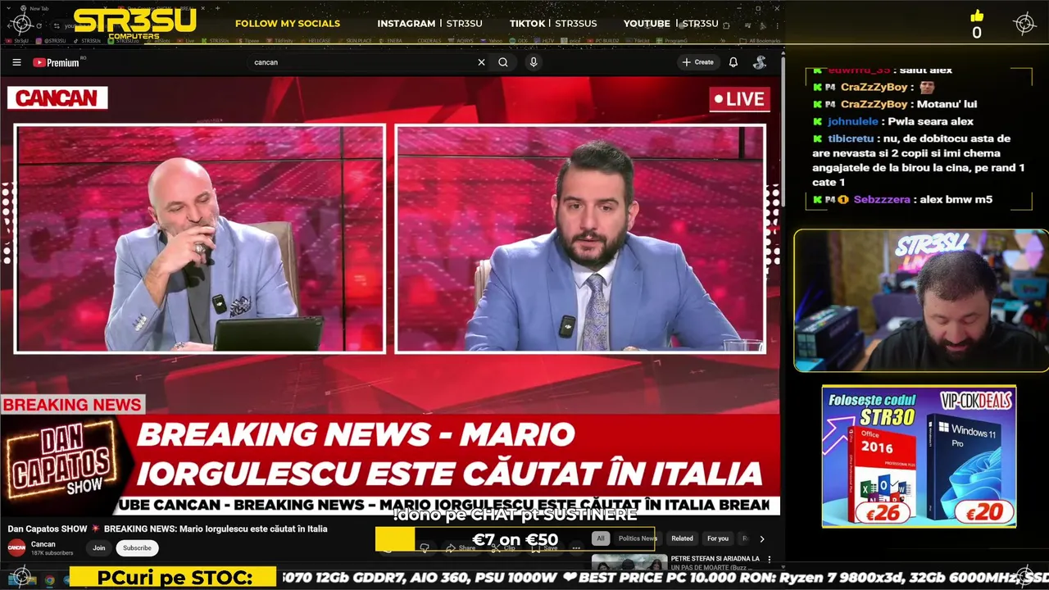Go to YouTube Premium home logo
Screen dimensions: 1049x590
56,62
